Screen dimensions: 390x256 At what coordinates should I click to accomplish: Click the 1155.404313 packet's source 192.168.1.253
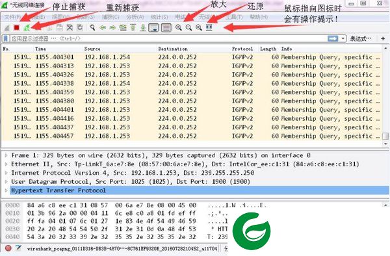pos(107,66)
